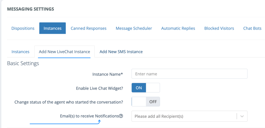Click the change agent status question label
The image size is (265, 128).
(x=69, y=102)
